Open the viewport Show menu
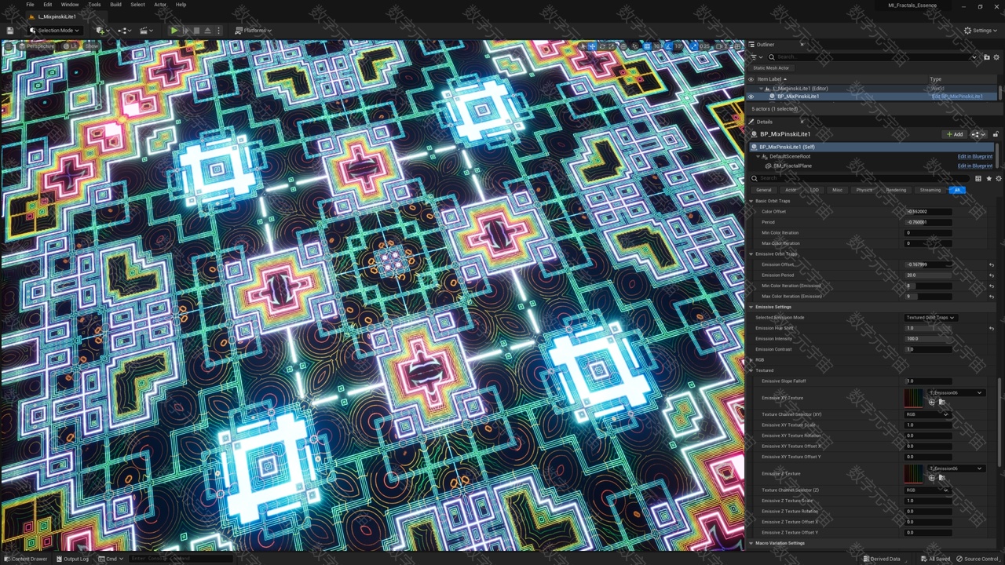 tap(91, 46)
